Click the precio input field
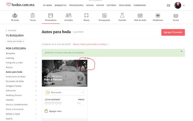Screen dimensions: 193x121 [x=81, y=103]
